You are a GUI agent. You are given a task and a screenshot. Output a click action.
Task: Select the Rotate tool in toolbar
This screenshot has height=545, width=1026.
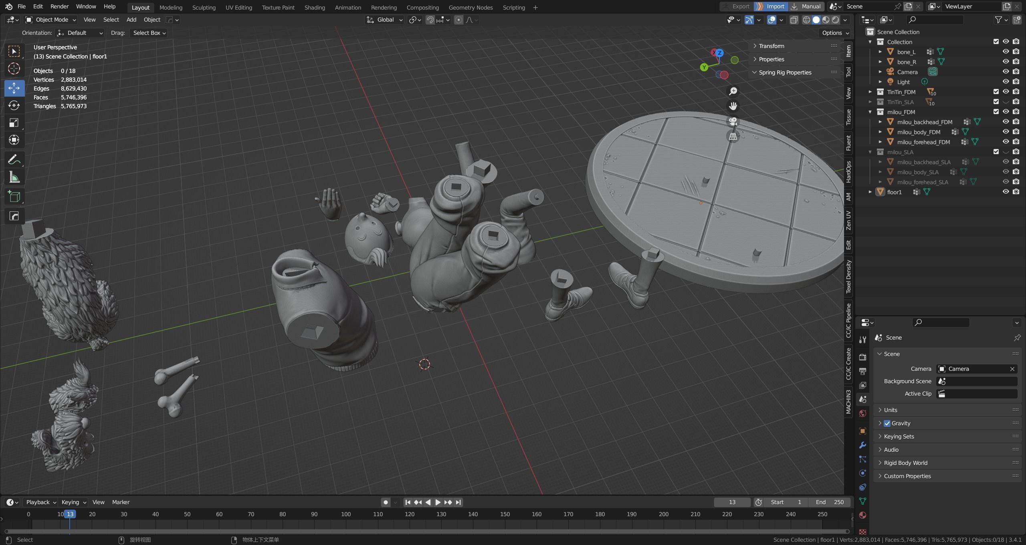tap(14, 105)
